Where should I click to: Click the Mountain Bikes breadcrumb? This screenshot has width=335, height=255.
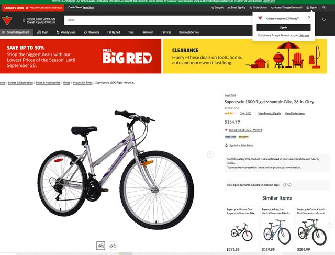point(83,83)
